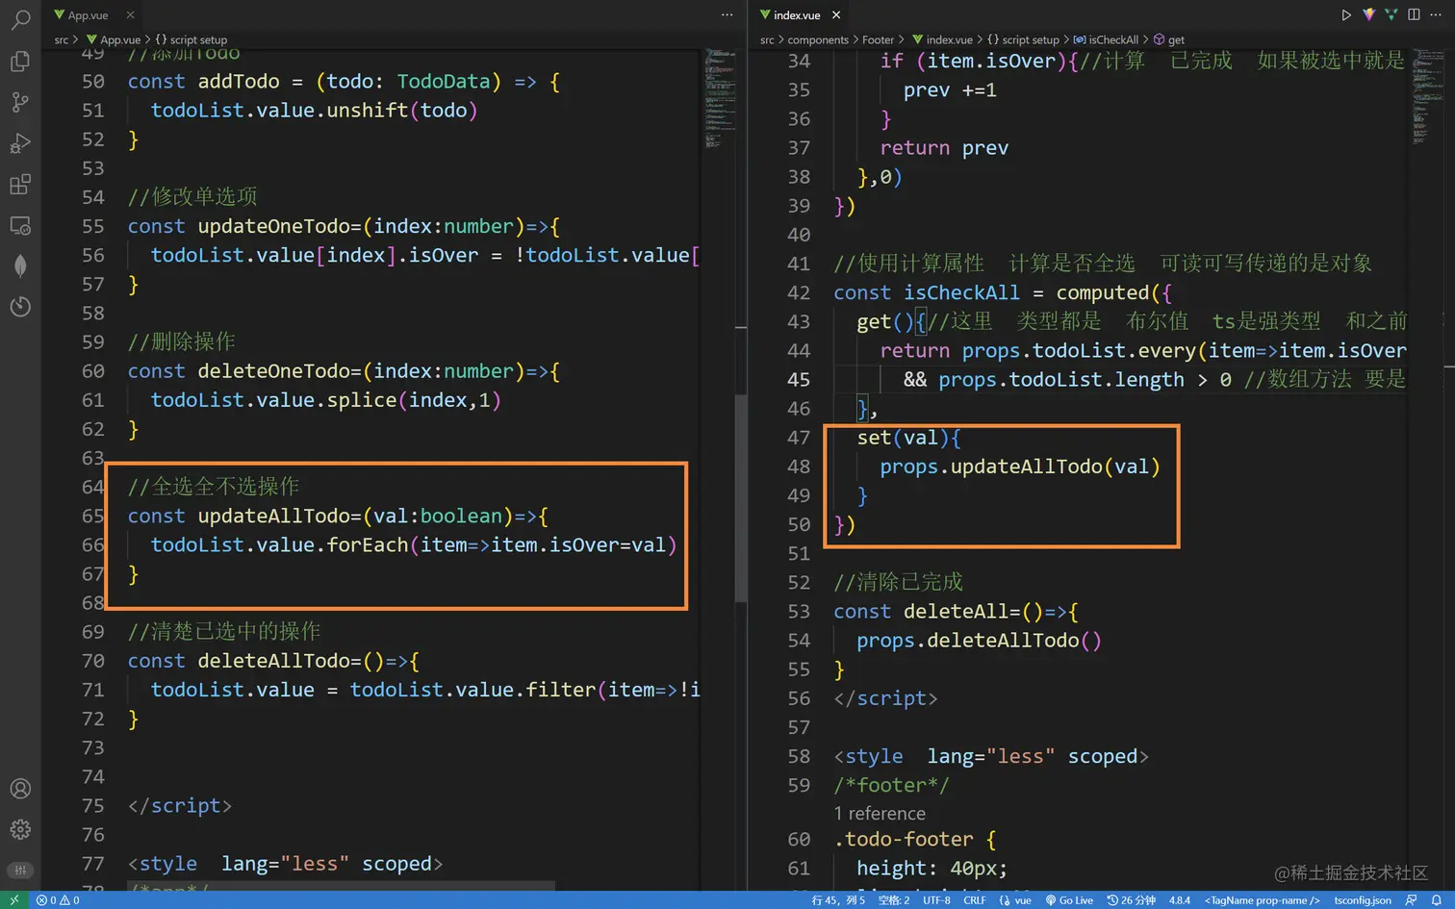
Task: Click the '26 分钟' timer in the status bar
Action: 1131,900
